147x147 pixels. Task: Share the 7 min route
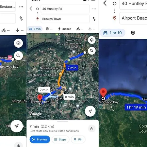click(92, 128)
